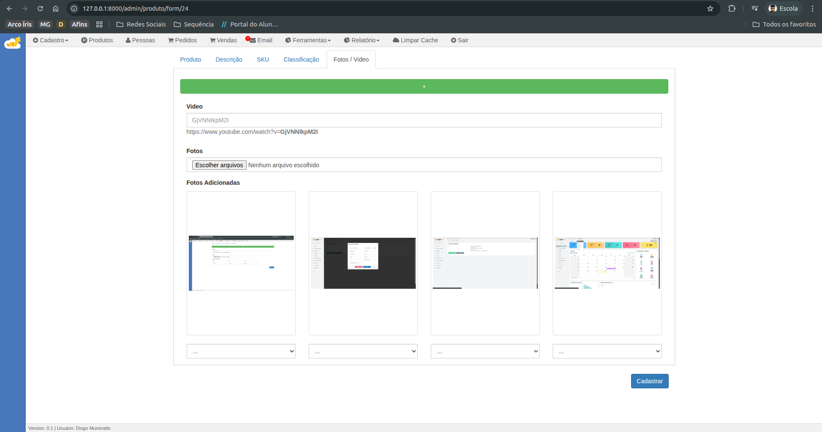Expand the Cadastro dropdown menu
Image resolution: width=822 pixels, height=432 pixels.
click(51, 40)
